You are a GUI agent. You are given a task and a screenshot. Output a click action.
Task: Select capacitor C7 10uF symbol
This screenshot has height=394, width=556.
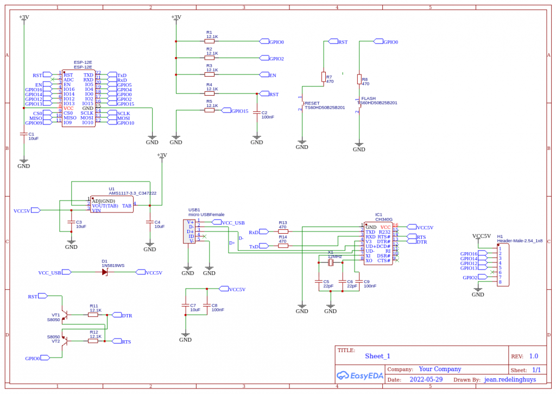tap(186, 305)
